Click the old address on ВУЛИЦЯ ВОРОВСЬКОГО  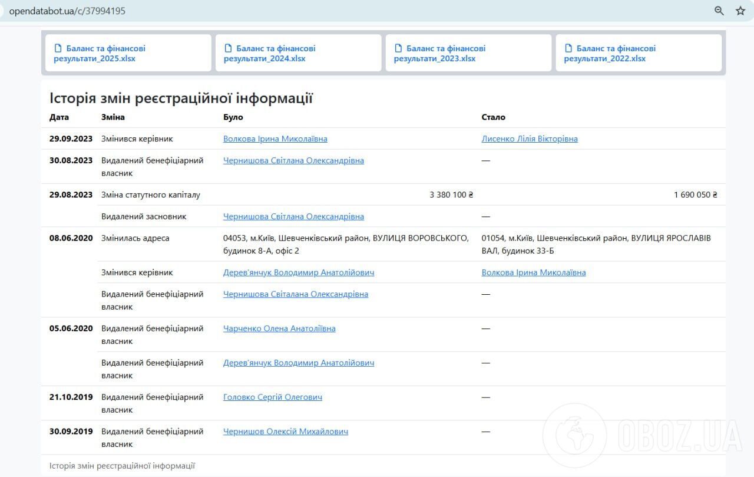click(346, 245)
